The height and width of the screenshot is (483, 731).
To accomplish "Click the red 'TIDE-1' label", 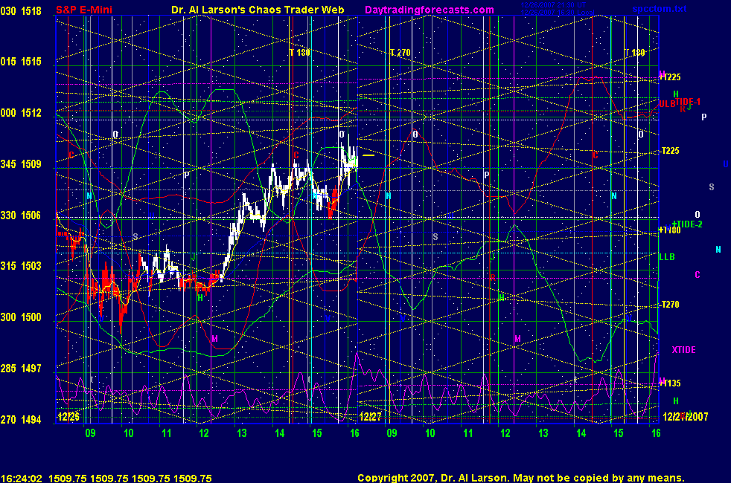I will (688, 102).
